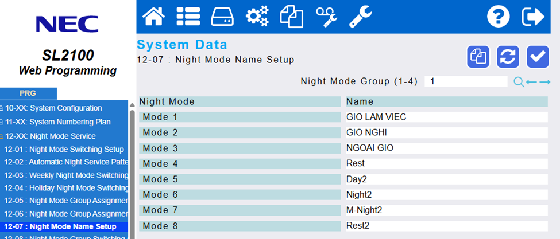Click Mode 1 name field GIO LAM VIEC
This screenshot has width=560, height=239.
446,117
